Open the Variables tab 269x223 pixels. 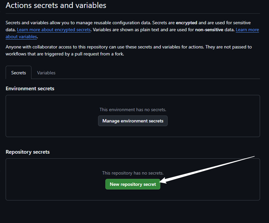pyautogui.click(x=46, y=73)
